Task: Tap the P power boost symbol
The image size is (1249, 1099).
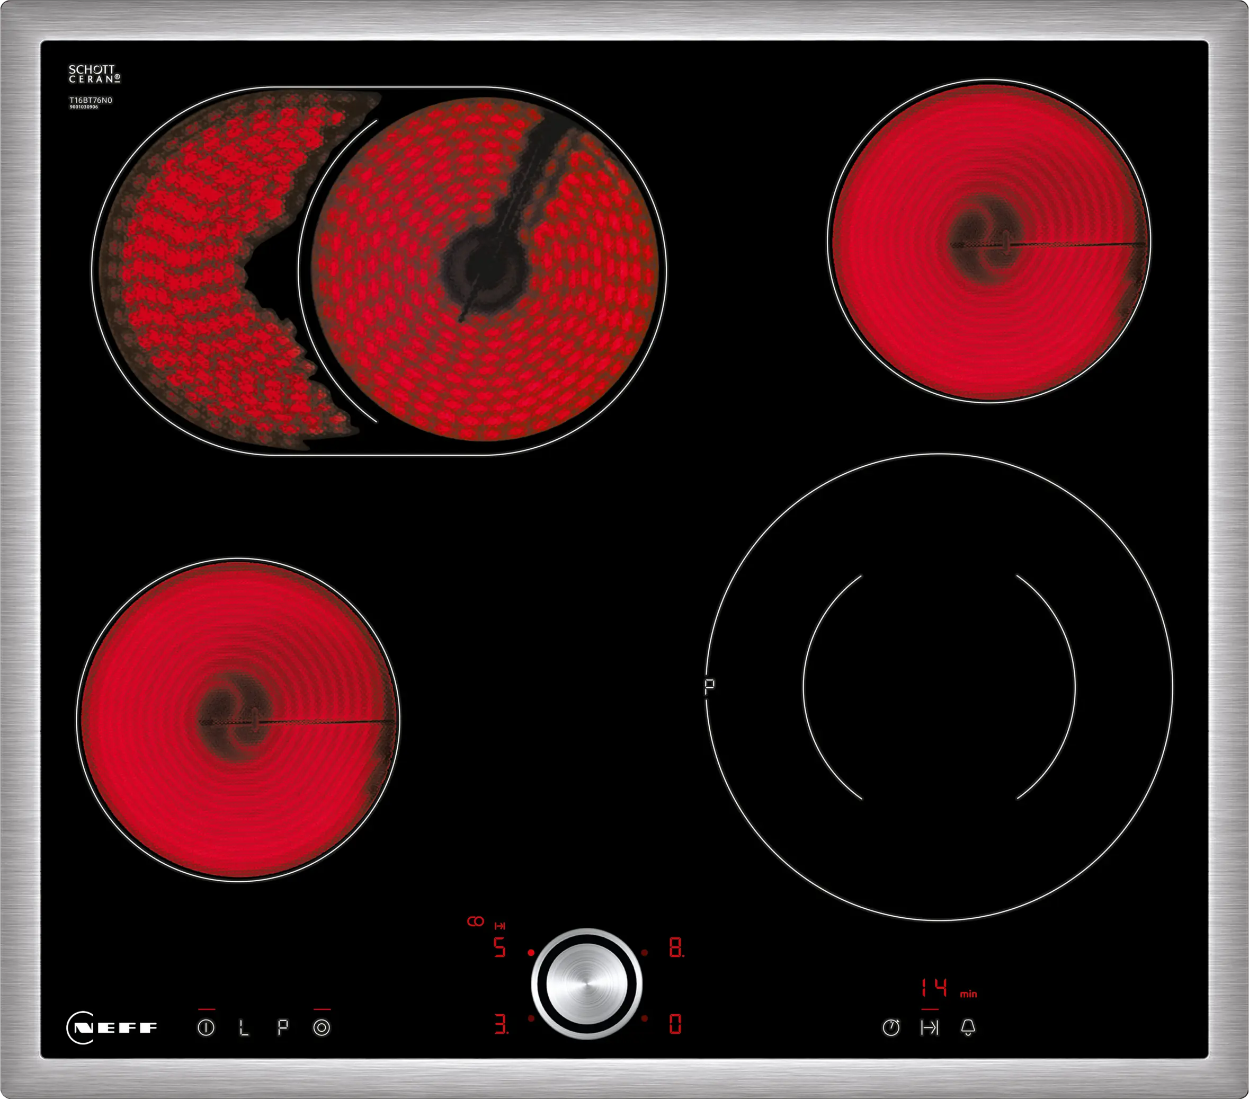Action: point(282,1027)
